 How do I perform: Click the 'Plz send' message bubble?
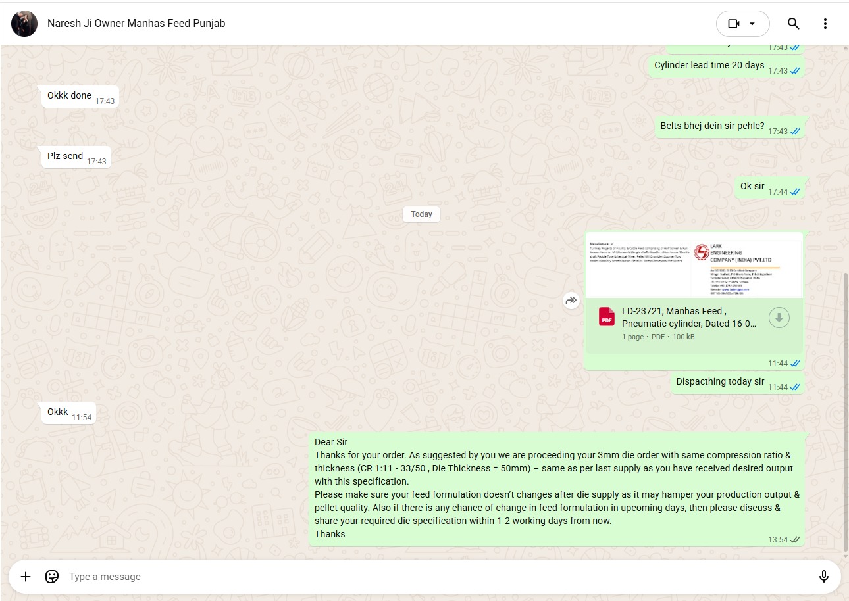(66, 156)
